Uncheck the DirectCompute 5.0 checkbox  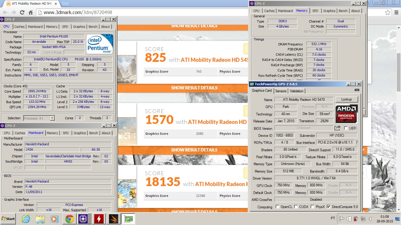(328, 207)
